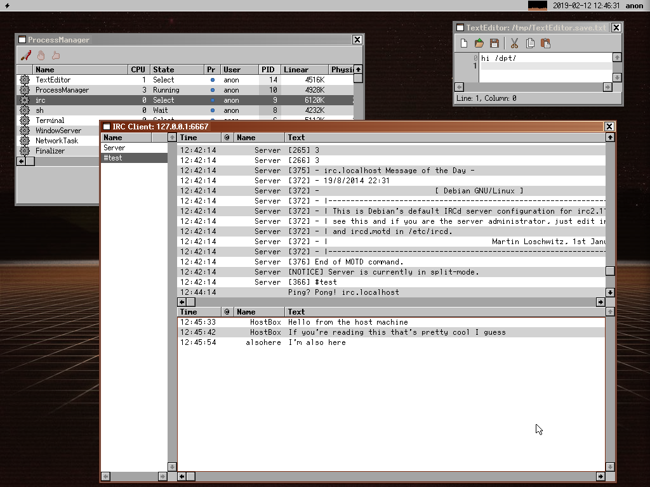
Task: Click the 'hi /dpt/' line in TextEditor
Action: [498, 58]
